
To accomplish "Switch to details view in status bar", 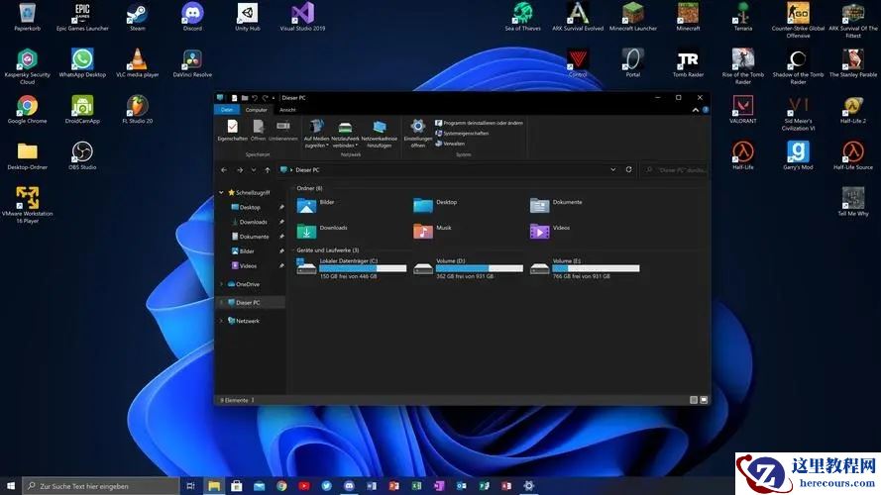I will [694, 400].
